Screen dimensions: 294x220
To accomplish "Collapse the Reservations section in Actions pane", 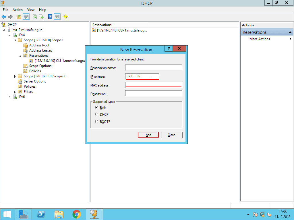I will 290,32.
